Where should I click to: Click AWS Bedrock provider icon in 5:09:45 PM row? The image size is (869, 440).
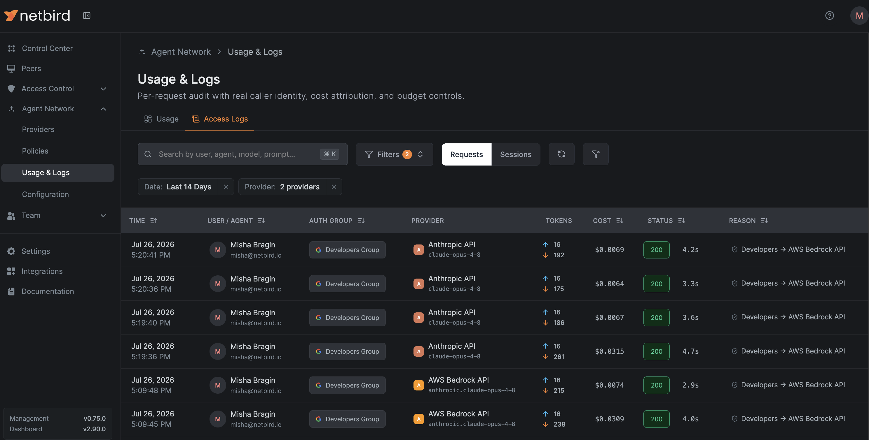tap(418, 419)
